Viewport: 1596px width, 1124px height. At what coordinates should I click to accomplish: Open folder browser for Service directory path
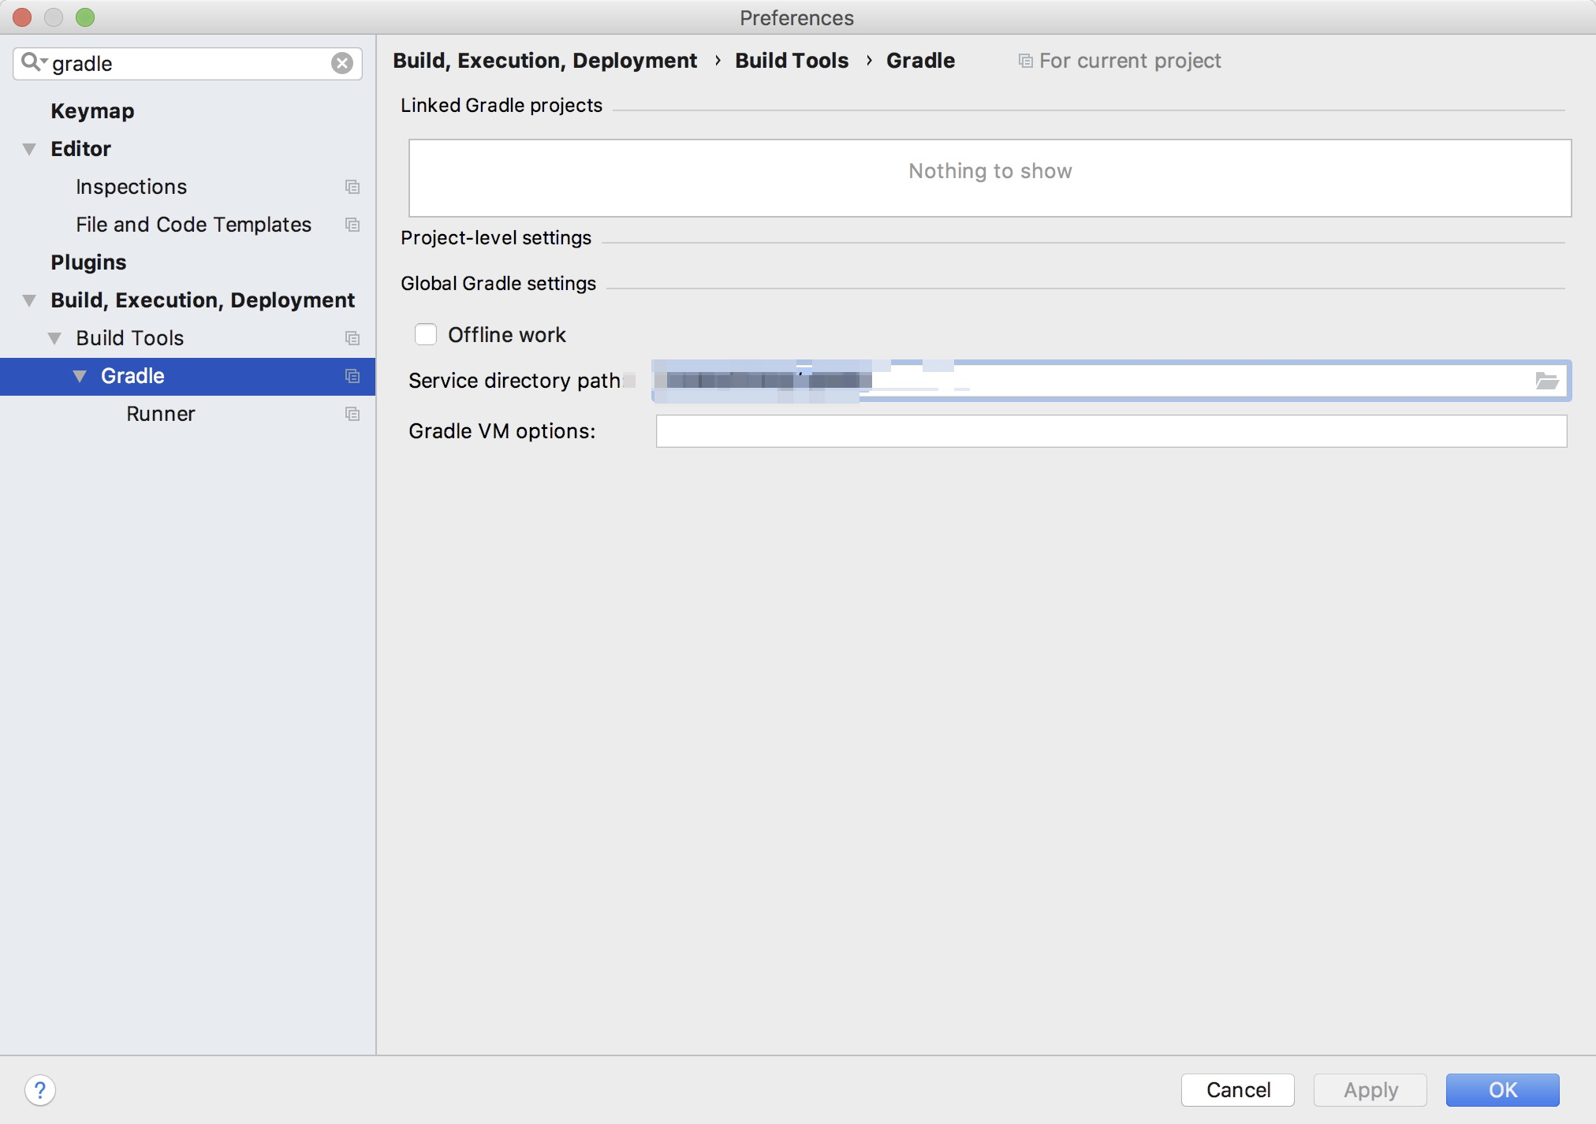[x=1548, y=381]
